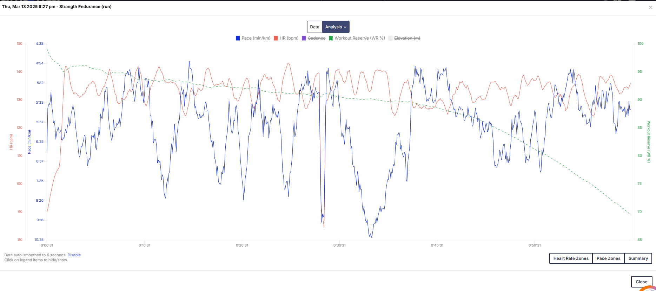
Task: Open the Heart Rate Zones view
Action: (571, 258)
